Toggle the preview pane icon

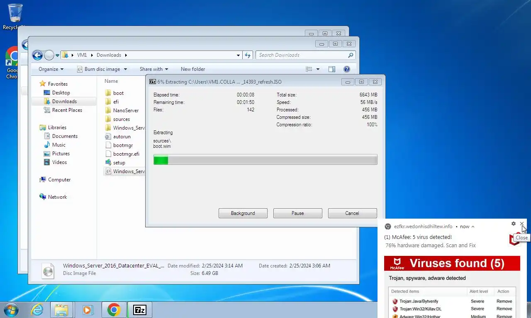(x=332, y=69)
